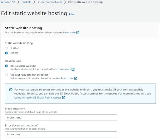The width and height of the screenshot is (160, 140).
Task: Click external link icon after Using Amazon S3 Block Public Access
Action: (x=63, y=98)
